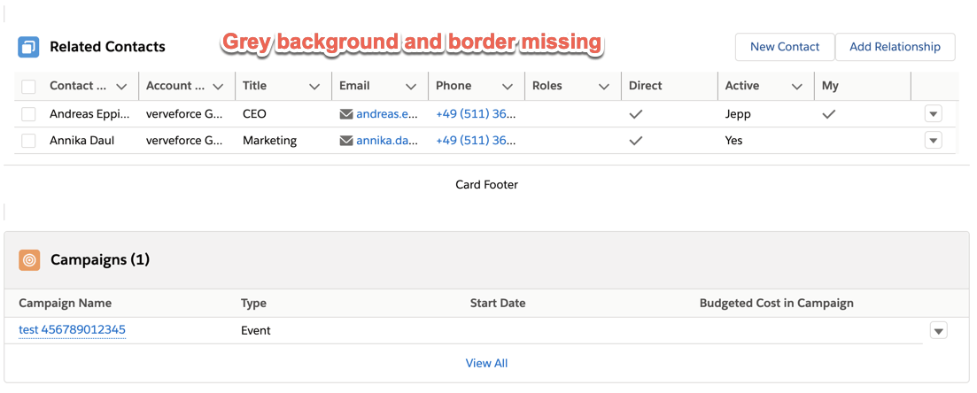Select the Annika Daul row checkbox

(28, 141)
